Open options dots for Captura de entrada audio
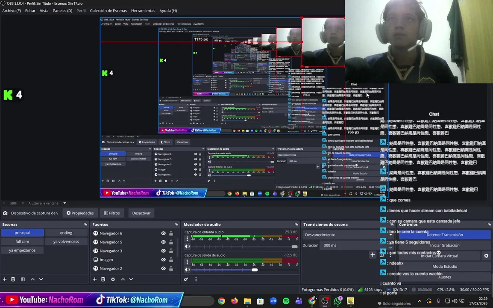Image resolution: width=493 pixels, height=308 pixels. click(x=187, y=239)
